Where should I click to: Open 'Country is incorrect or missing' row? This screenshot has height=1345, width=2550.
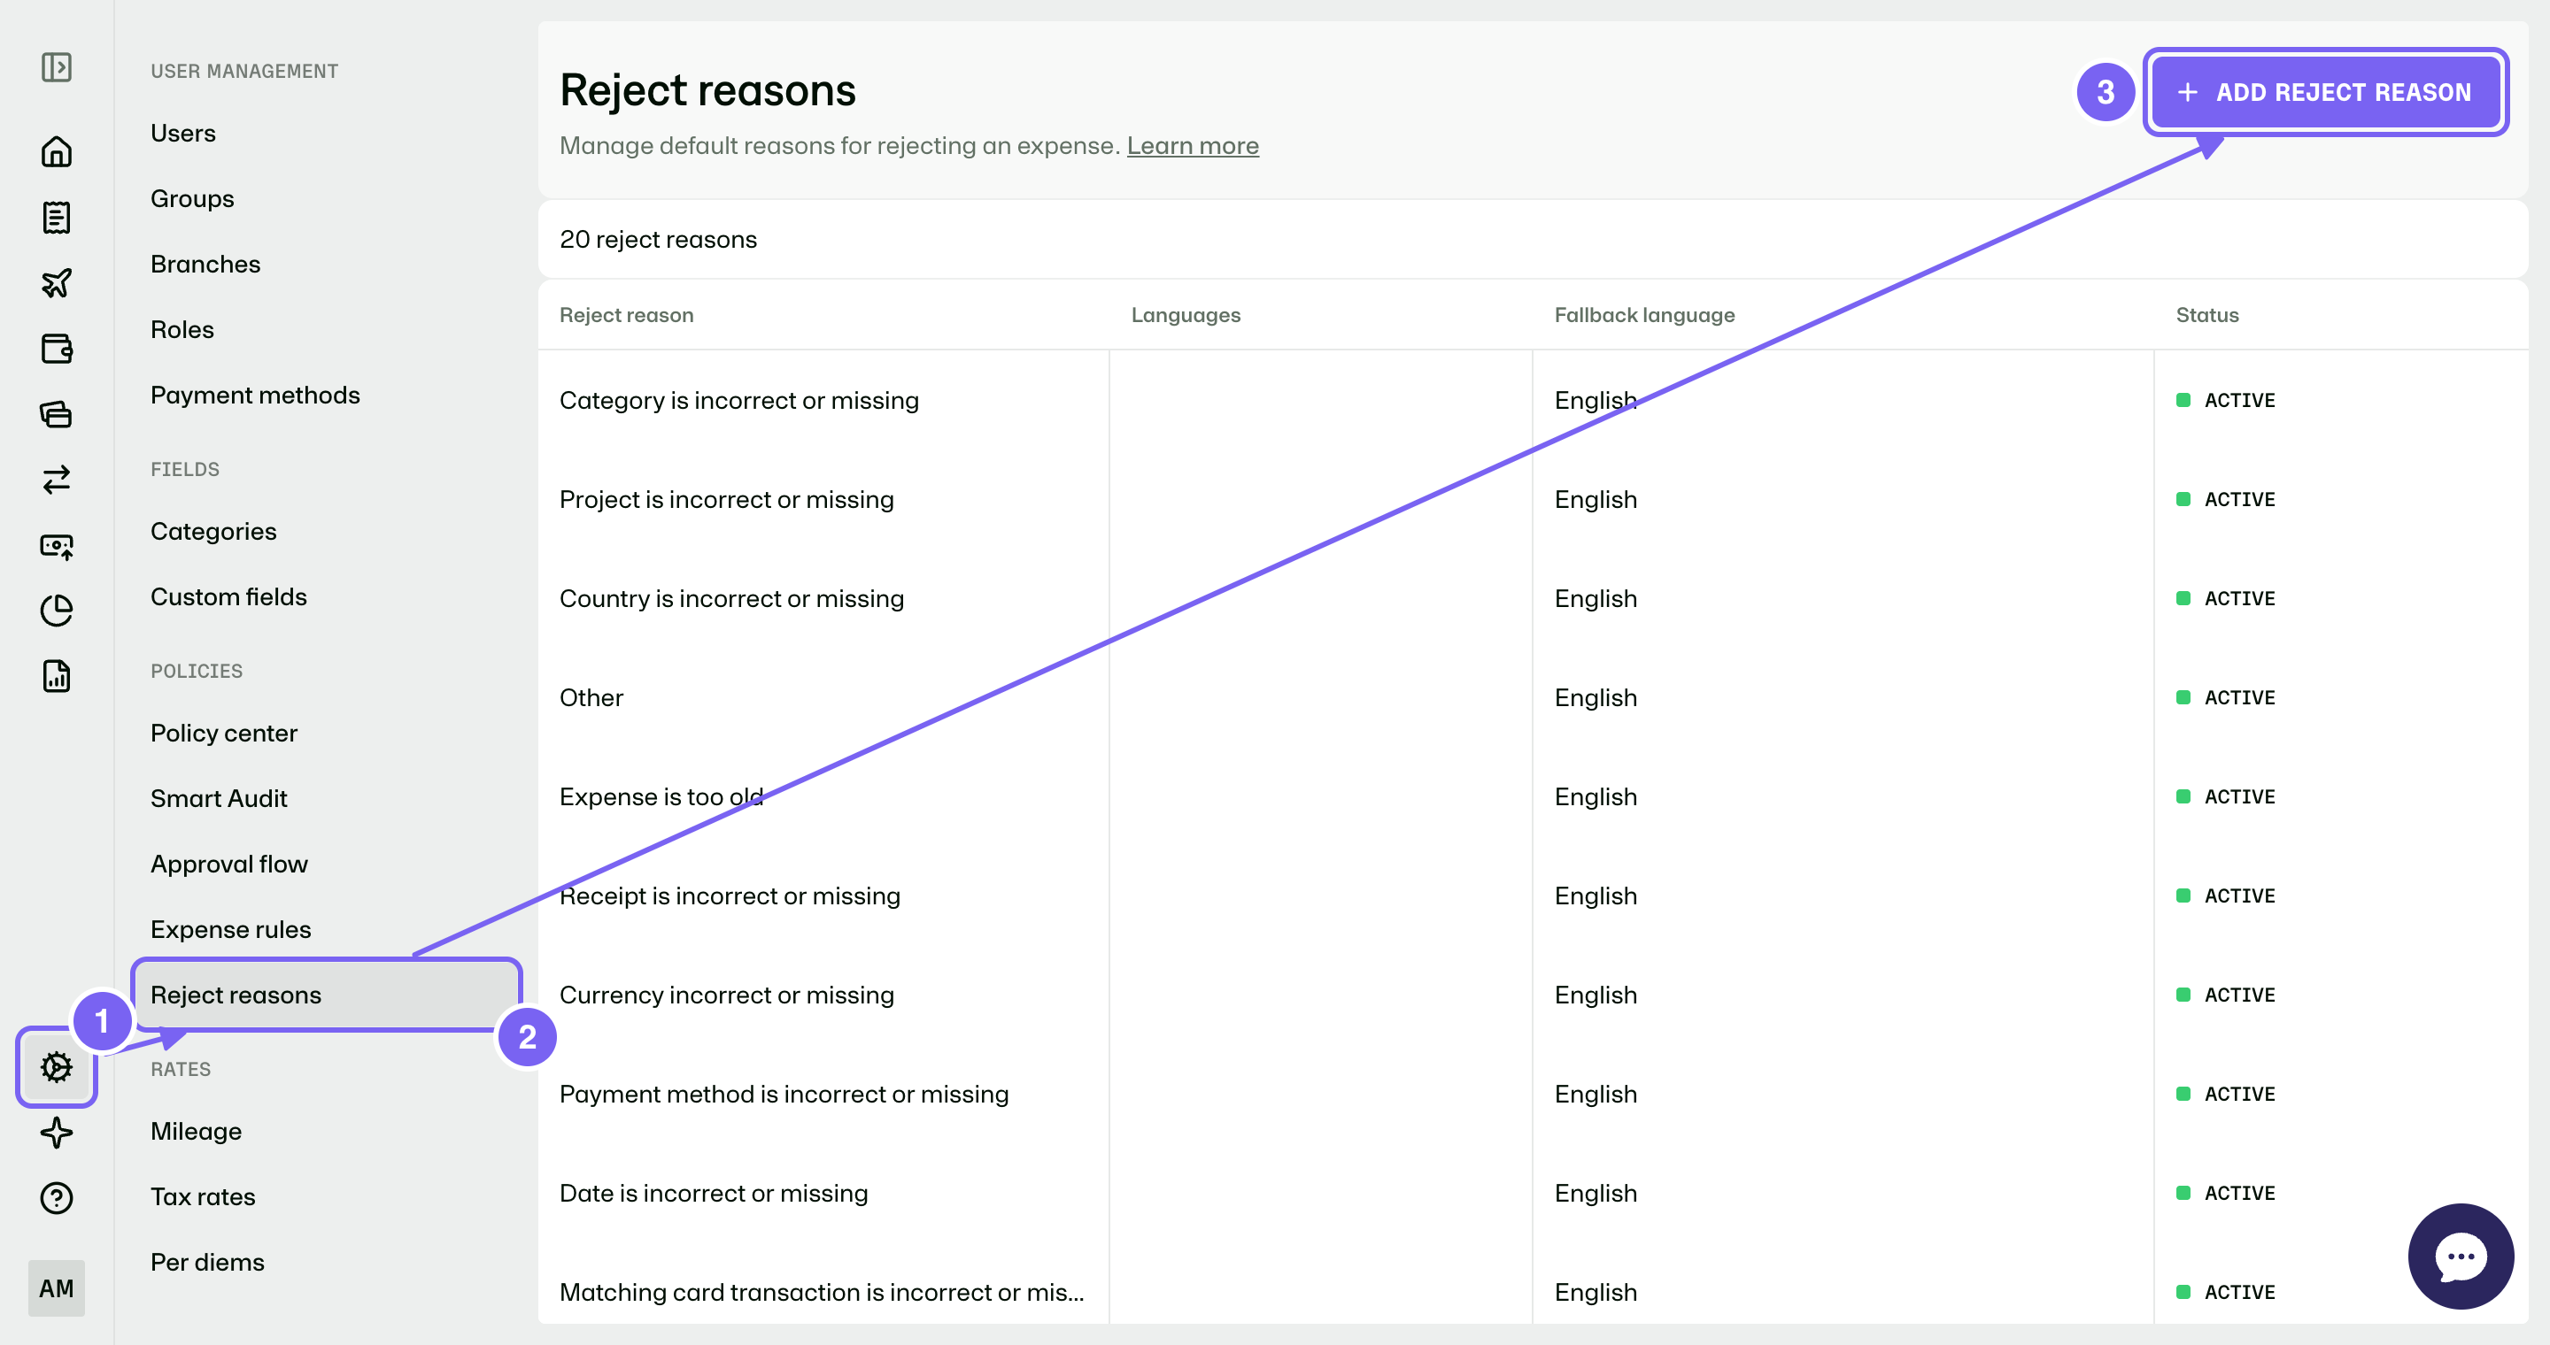point(1533,597)
